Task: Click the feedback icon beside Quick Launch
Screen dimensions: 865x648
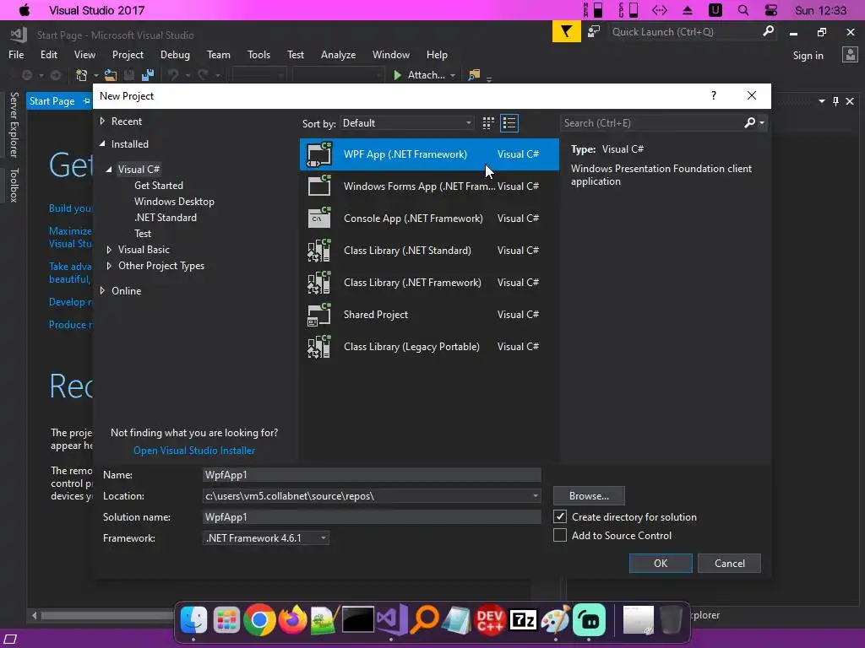Action: click(x=594, y=32)
